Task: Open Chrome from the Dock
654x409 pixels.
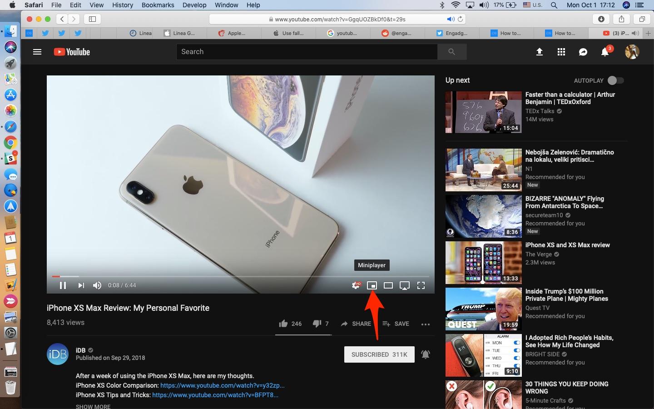Action: click(x=10, y=143)
